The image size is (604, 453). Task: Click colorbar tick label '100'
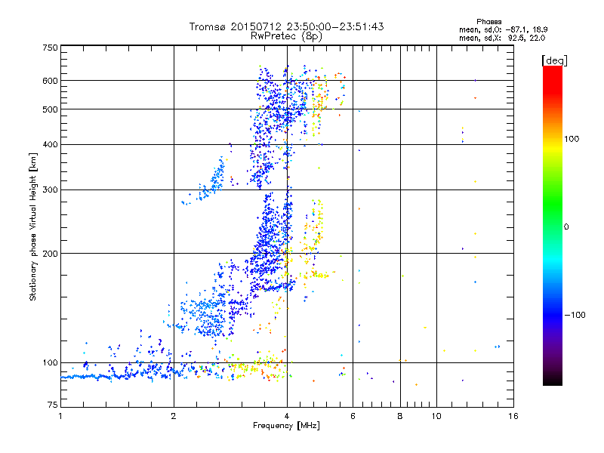[x=572, y=139]
